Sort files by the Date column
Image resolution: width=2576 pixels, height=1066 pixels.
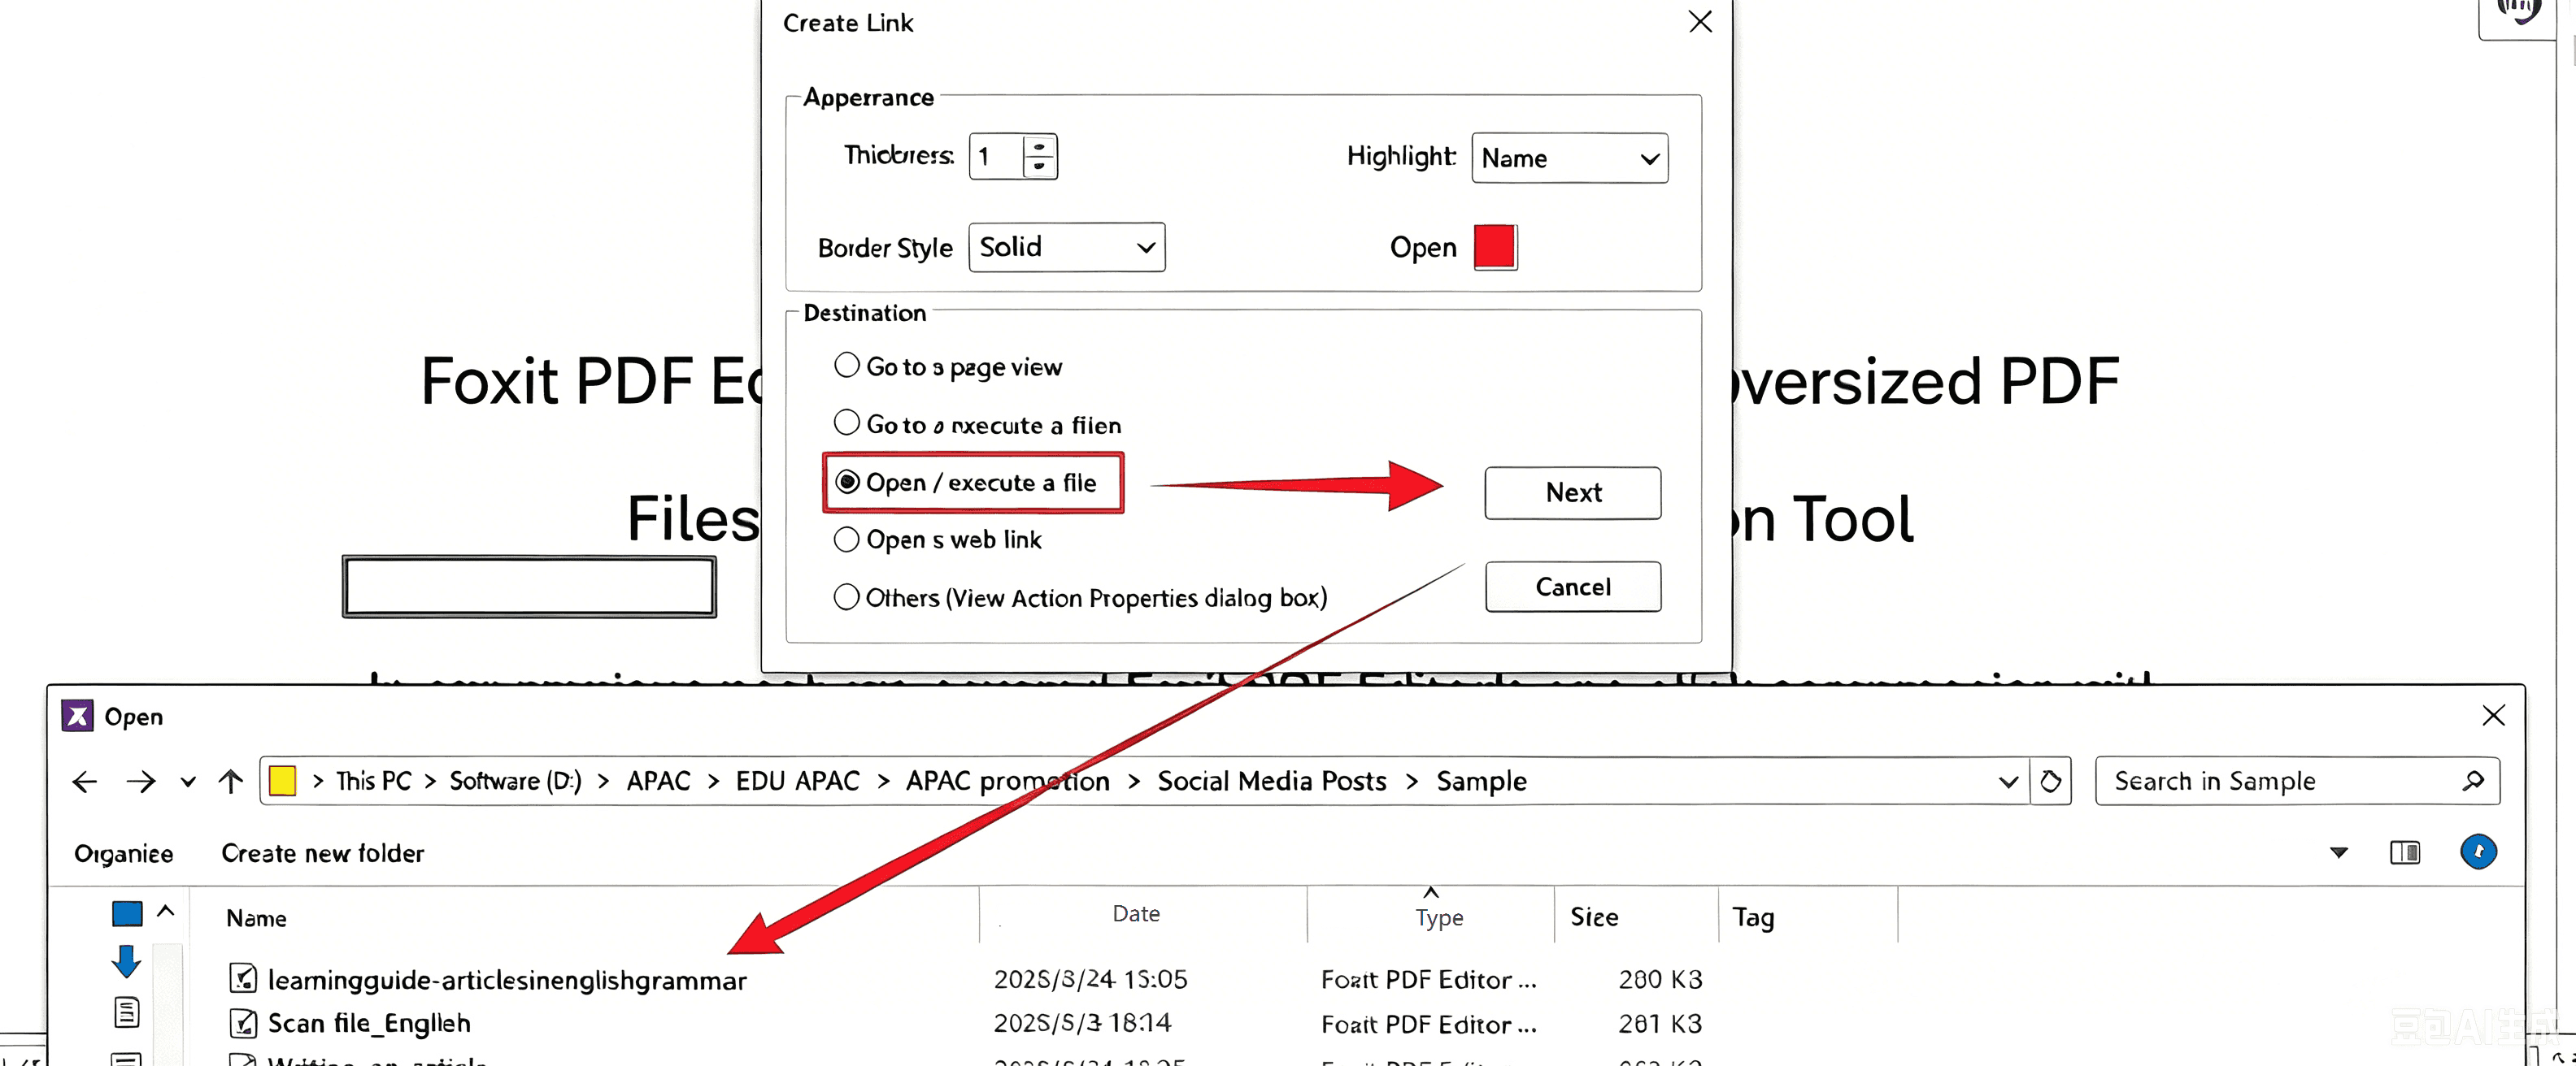tap(1136, 913)
